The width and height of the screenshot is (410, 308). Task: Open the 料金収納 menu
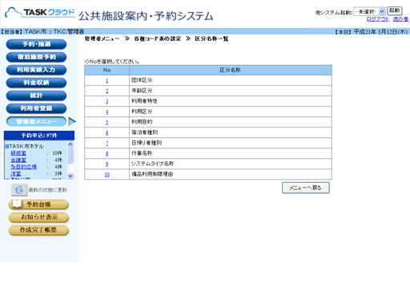(36, 83)
